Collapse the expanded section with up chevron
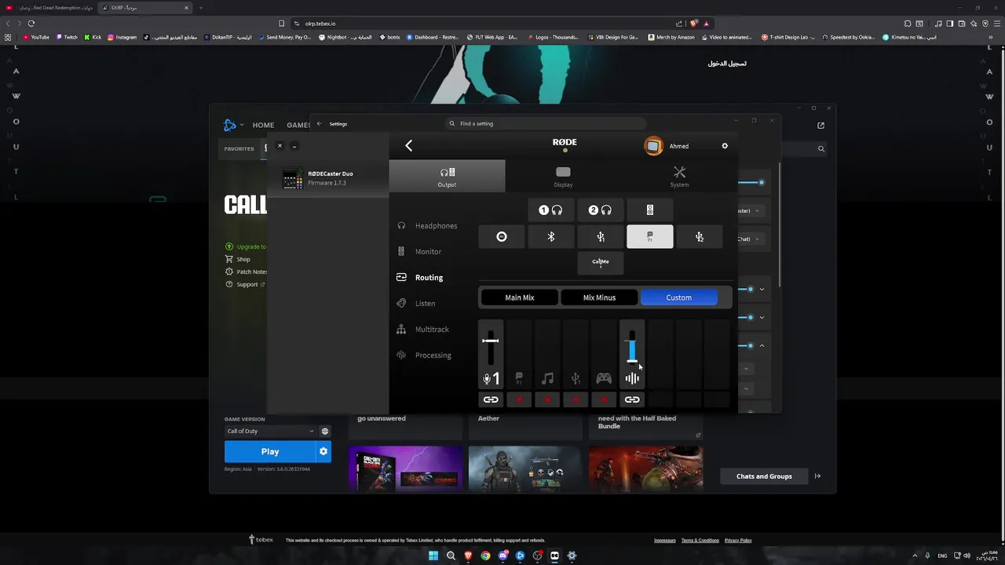1005x565 pixels. (762, 345)
